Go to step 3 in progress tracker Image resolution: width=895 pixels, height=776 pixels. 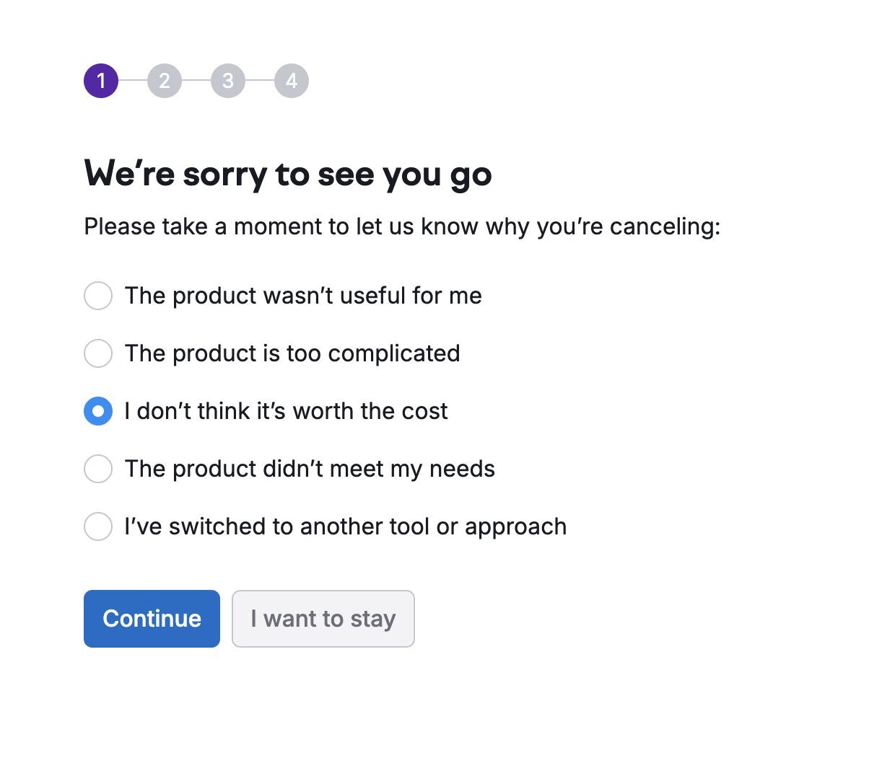pyautogui.click(x=228, y=81)
